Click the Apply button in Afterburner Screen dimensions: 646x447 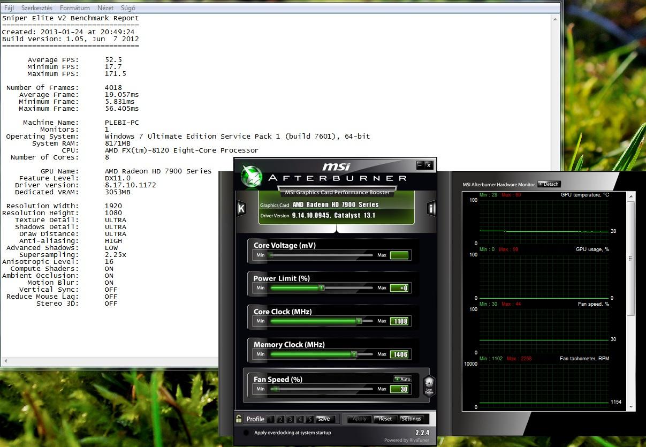[360, 419]
